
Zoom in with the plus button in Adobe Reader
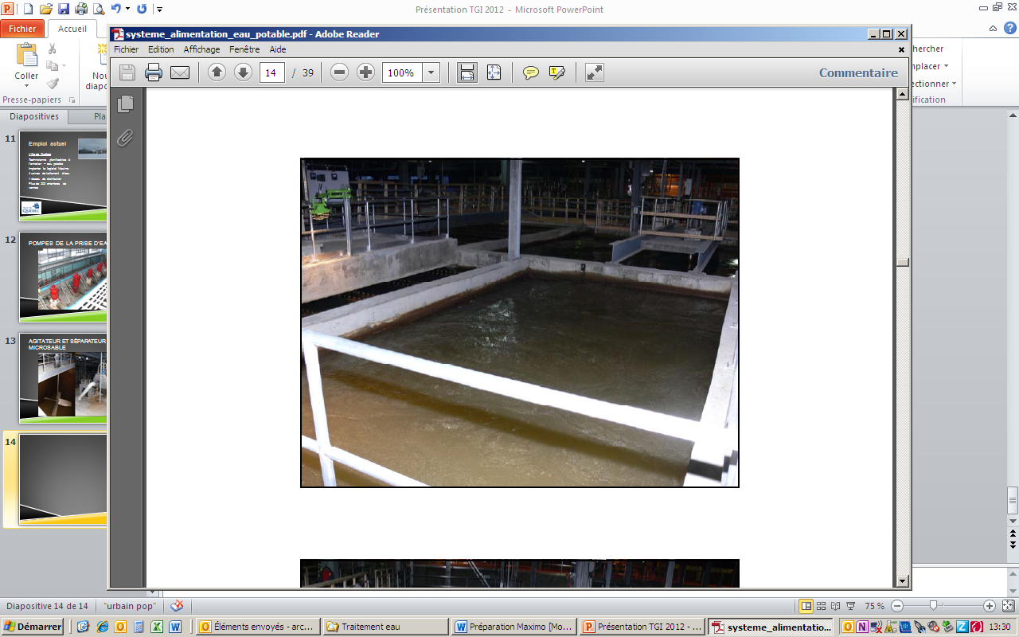[x=365, y=72]
